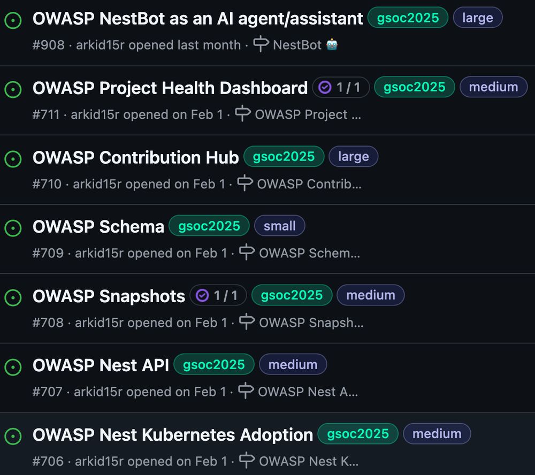The image size is (535, 475).
Task: Open the 1/1 task progress on OWASP Snapshots
Action: tap(218, 295)
